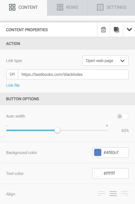This screenshot has width=135, height=204.
Task: Click the Link file link
Action: coord(13,85)
